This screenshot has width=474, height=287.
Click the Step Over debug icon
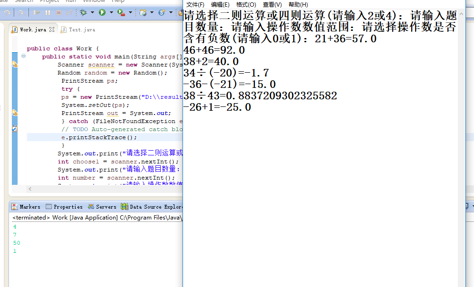pyautogui.click(x=7, y=12)
